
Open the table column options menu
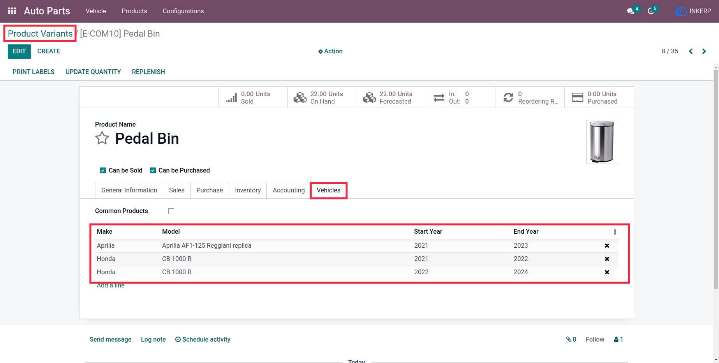(615, 232)
